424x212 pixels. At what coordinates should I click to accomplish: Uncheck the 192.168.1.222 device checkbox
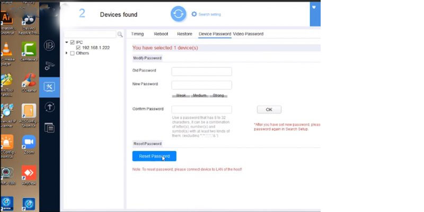tap(78, 48)
